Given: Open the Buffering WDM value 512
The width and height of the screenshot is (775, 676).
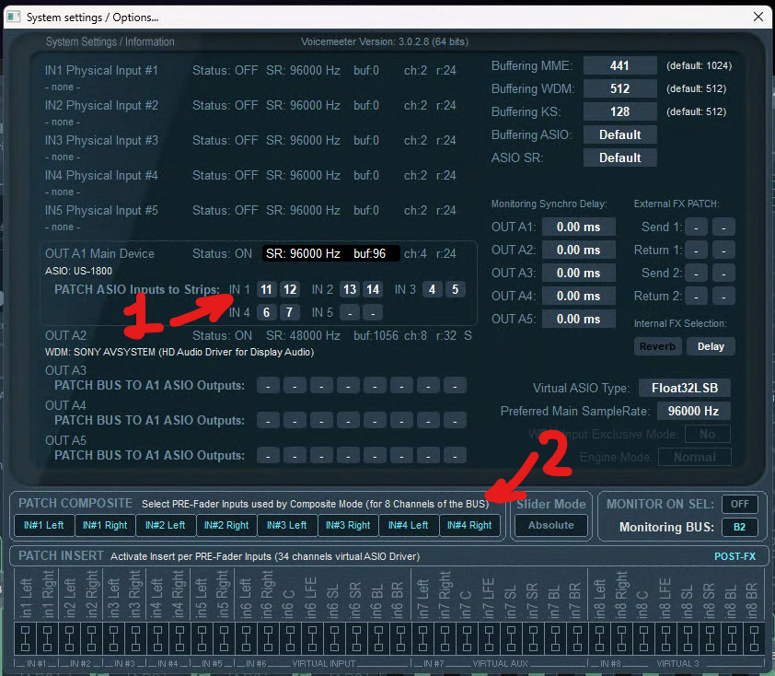Looking at the screenshot, I should (619, 88).
